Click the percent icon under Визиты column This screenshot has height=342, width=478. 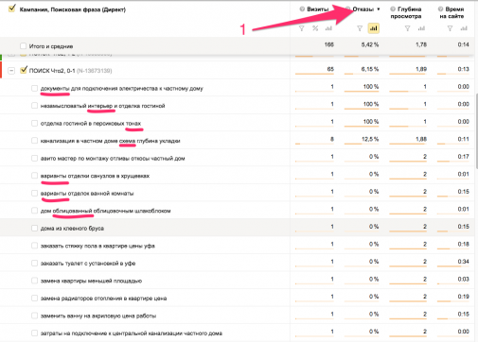click(x=315, y=28)
